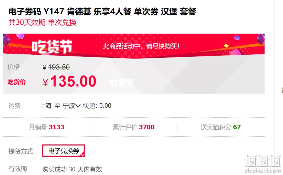Click the faded 吃货节 watermark beside price
The width and height of the screenshot is (283, 175).
point(121,83)
